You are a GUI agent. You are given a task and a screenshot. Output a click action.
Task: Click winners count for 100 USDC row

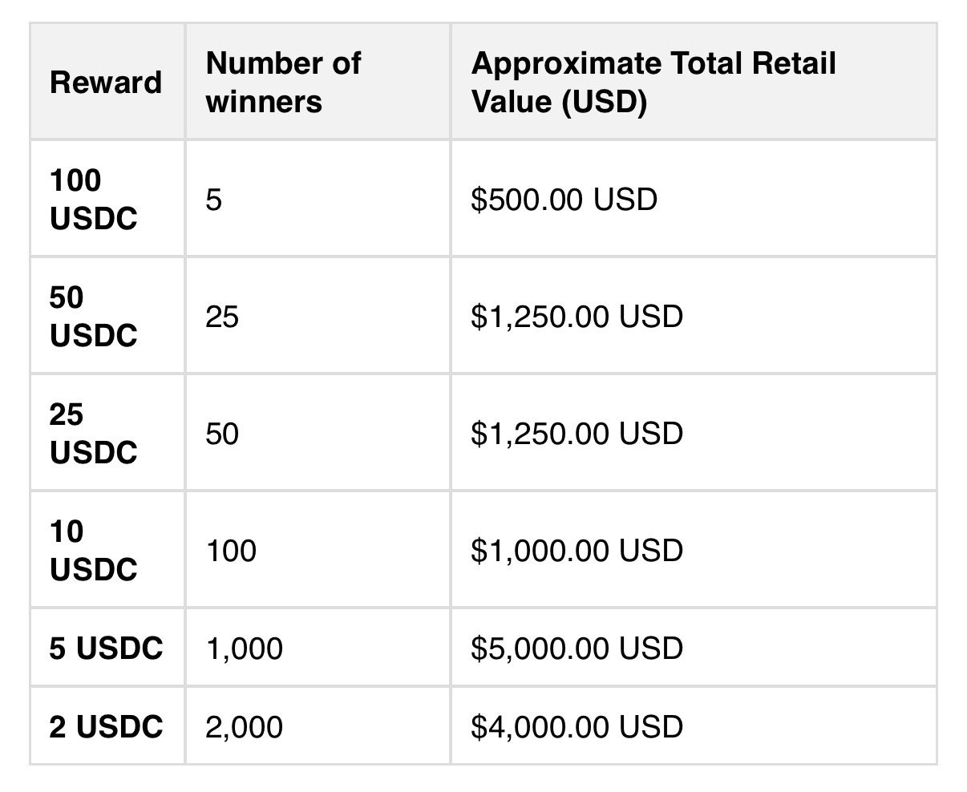pyautogui.click(x=213, y=200)
